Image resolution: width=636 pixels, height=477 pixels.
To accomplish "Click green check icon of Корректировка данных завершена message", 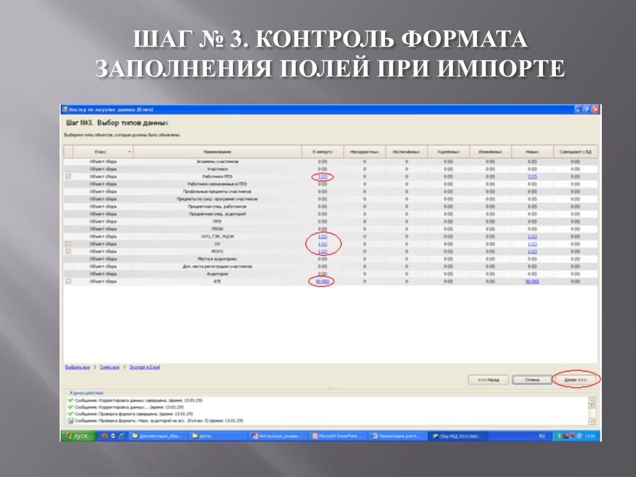I will (71, 401).
